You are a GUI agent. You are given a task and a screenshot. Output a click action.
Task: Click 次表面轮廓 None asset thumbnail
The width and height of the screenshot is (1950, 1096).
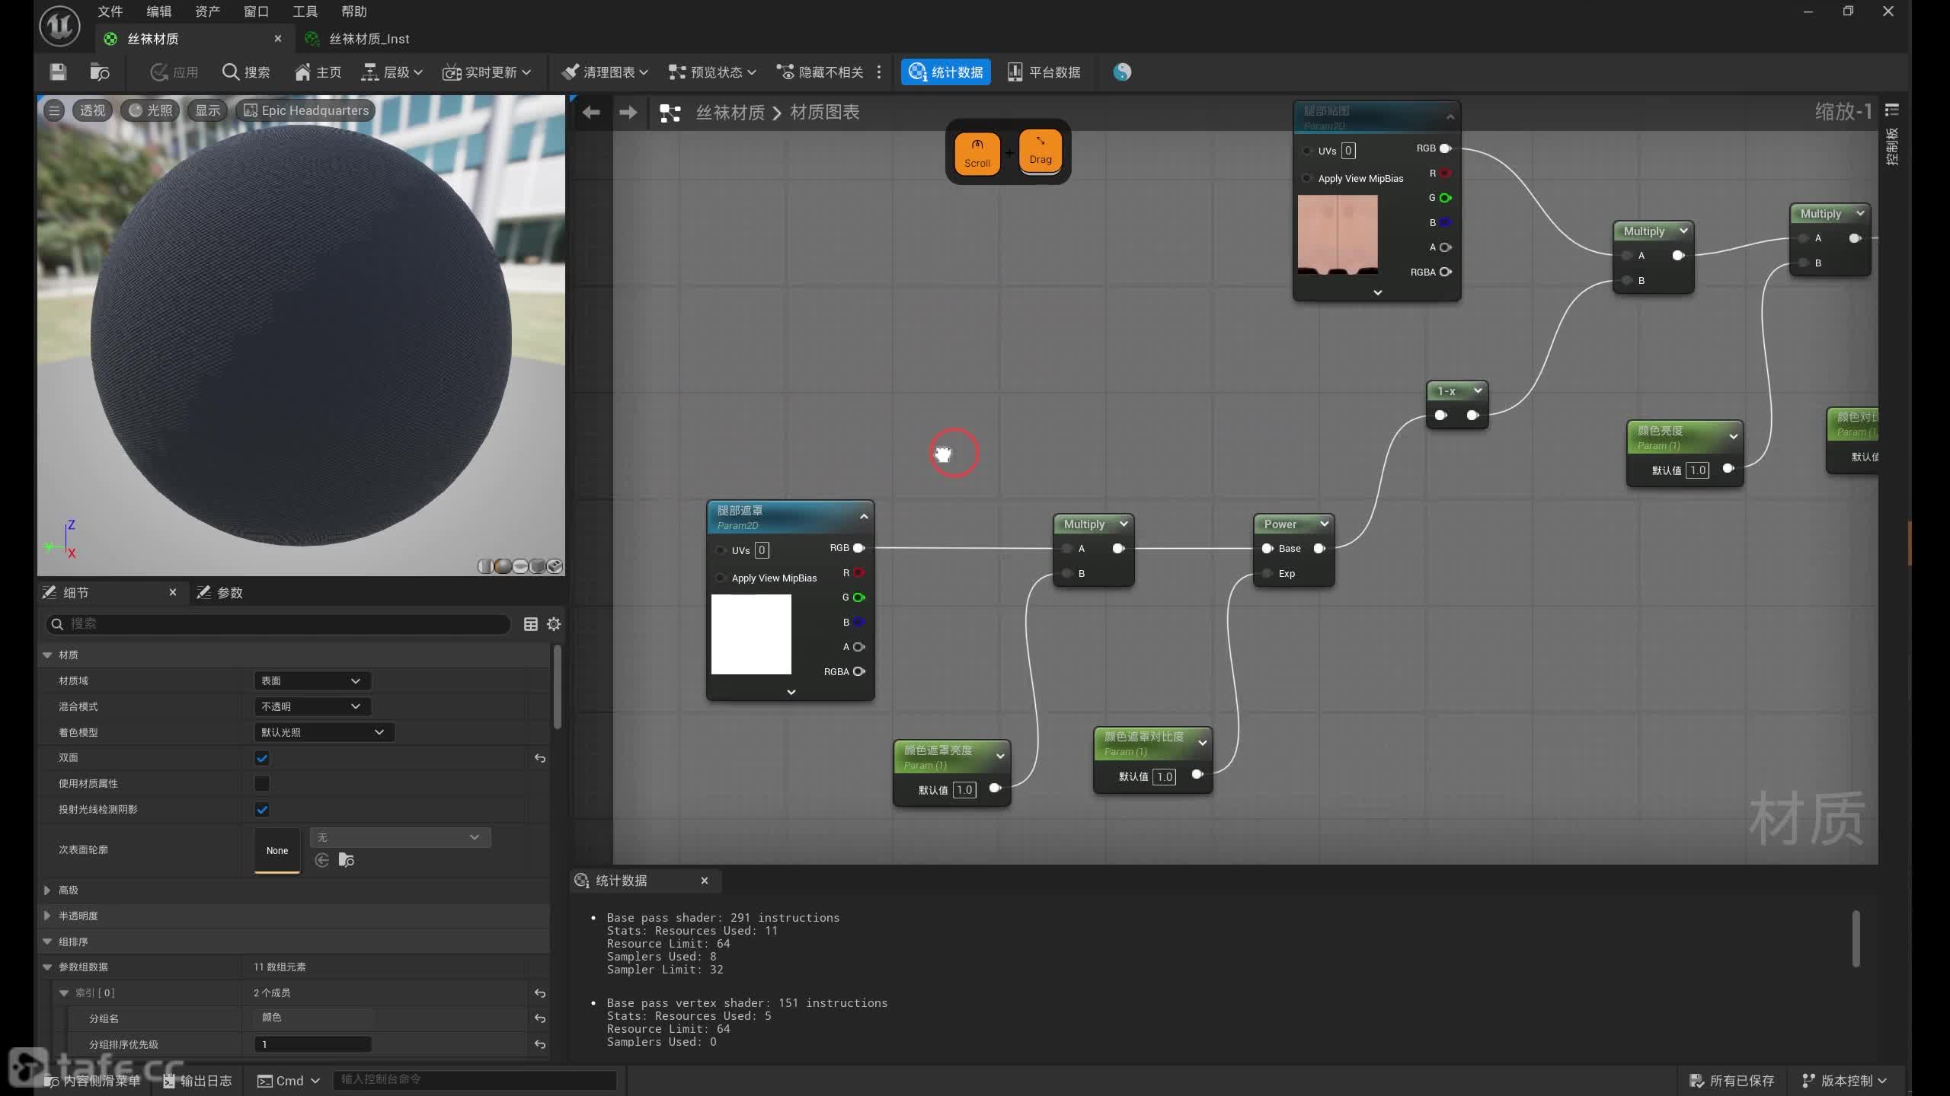(277, 850)
